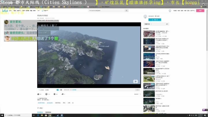
Task: Click the video title 天际线-天天快乐
Action: click(x=42, y=16)
